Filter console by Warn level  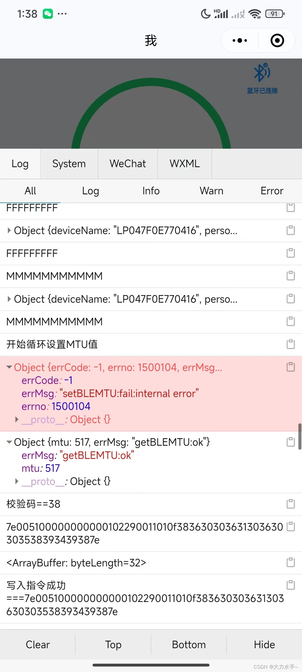211,191
